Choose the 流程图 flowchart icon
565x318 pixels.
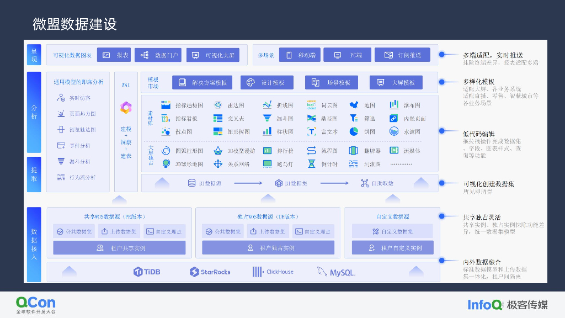[x=311, y=150]
